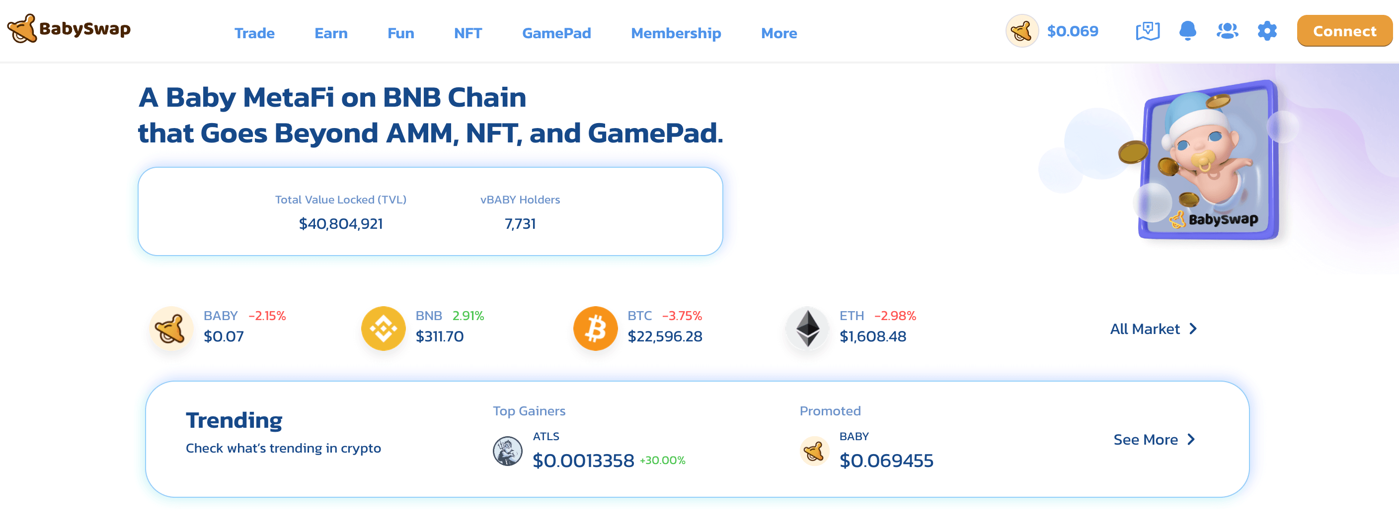Open the Fun menu

(x=401, y=33)
